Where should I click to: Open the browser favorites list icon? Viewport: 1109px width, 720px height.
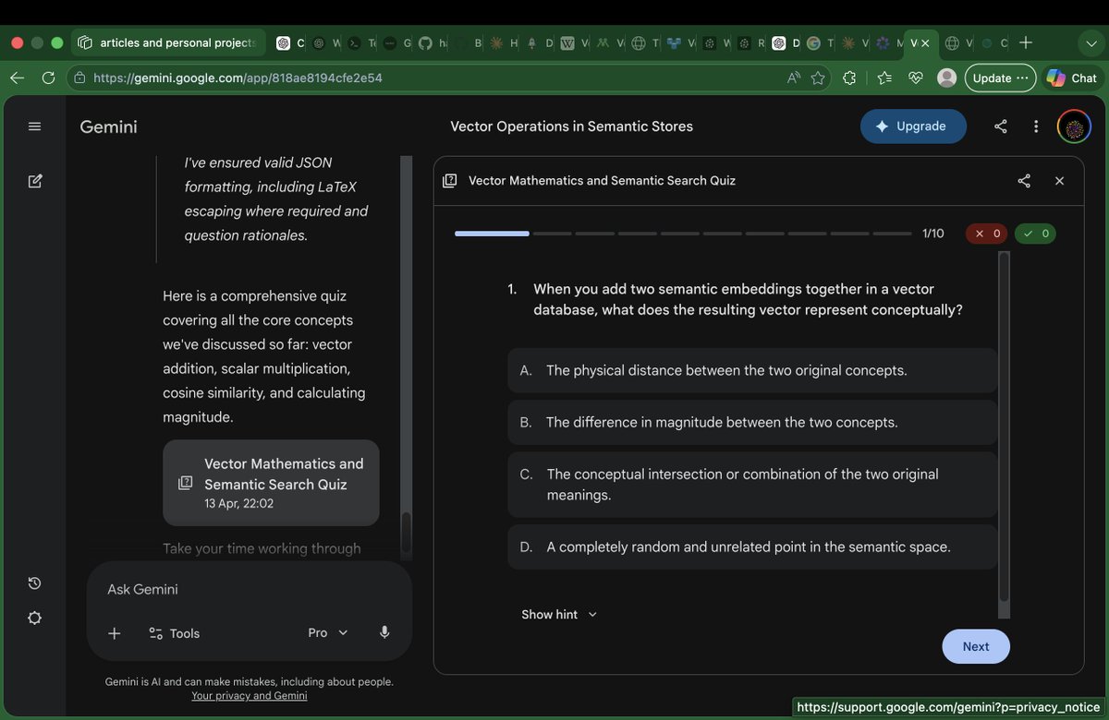coord(884,78)
